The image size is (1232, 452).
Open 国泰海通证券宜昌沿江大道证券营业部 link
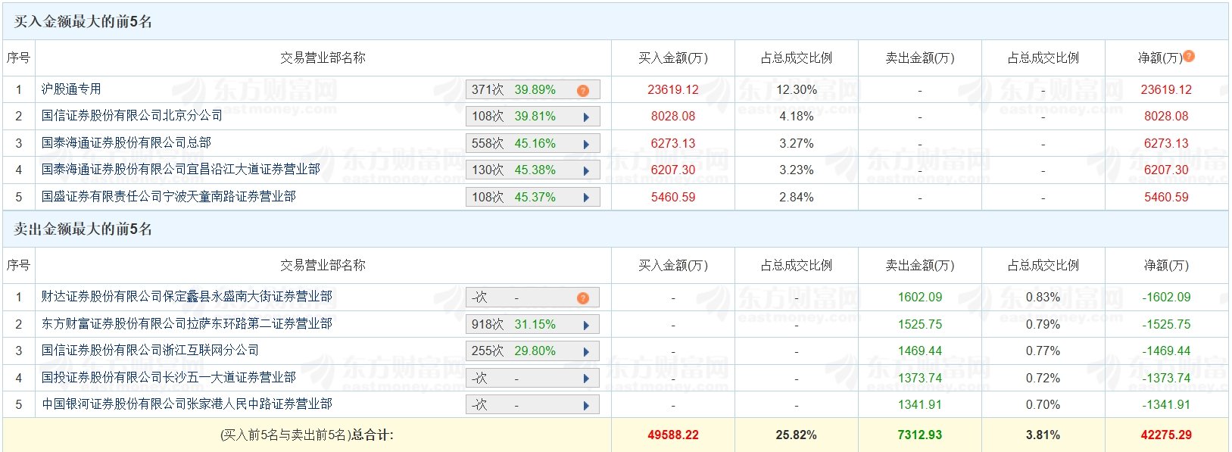click(x=180, y=170)
